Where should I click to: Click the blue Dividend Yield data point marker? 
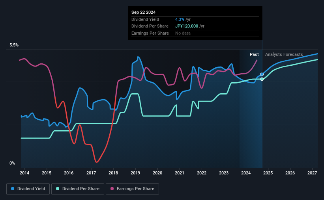tap(262, 74)
